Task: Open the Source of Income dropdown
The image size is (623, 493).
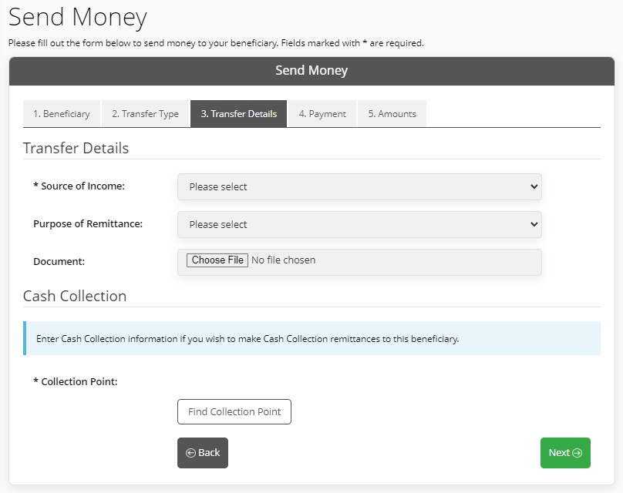Action: pyautogui.click(x=359, y=186)
